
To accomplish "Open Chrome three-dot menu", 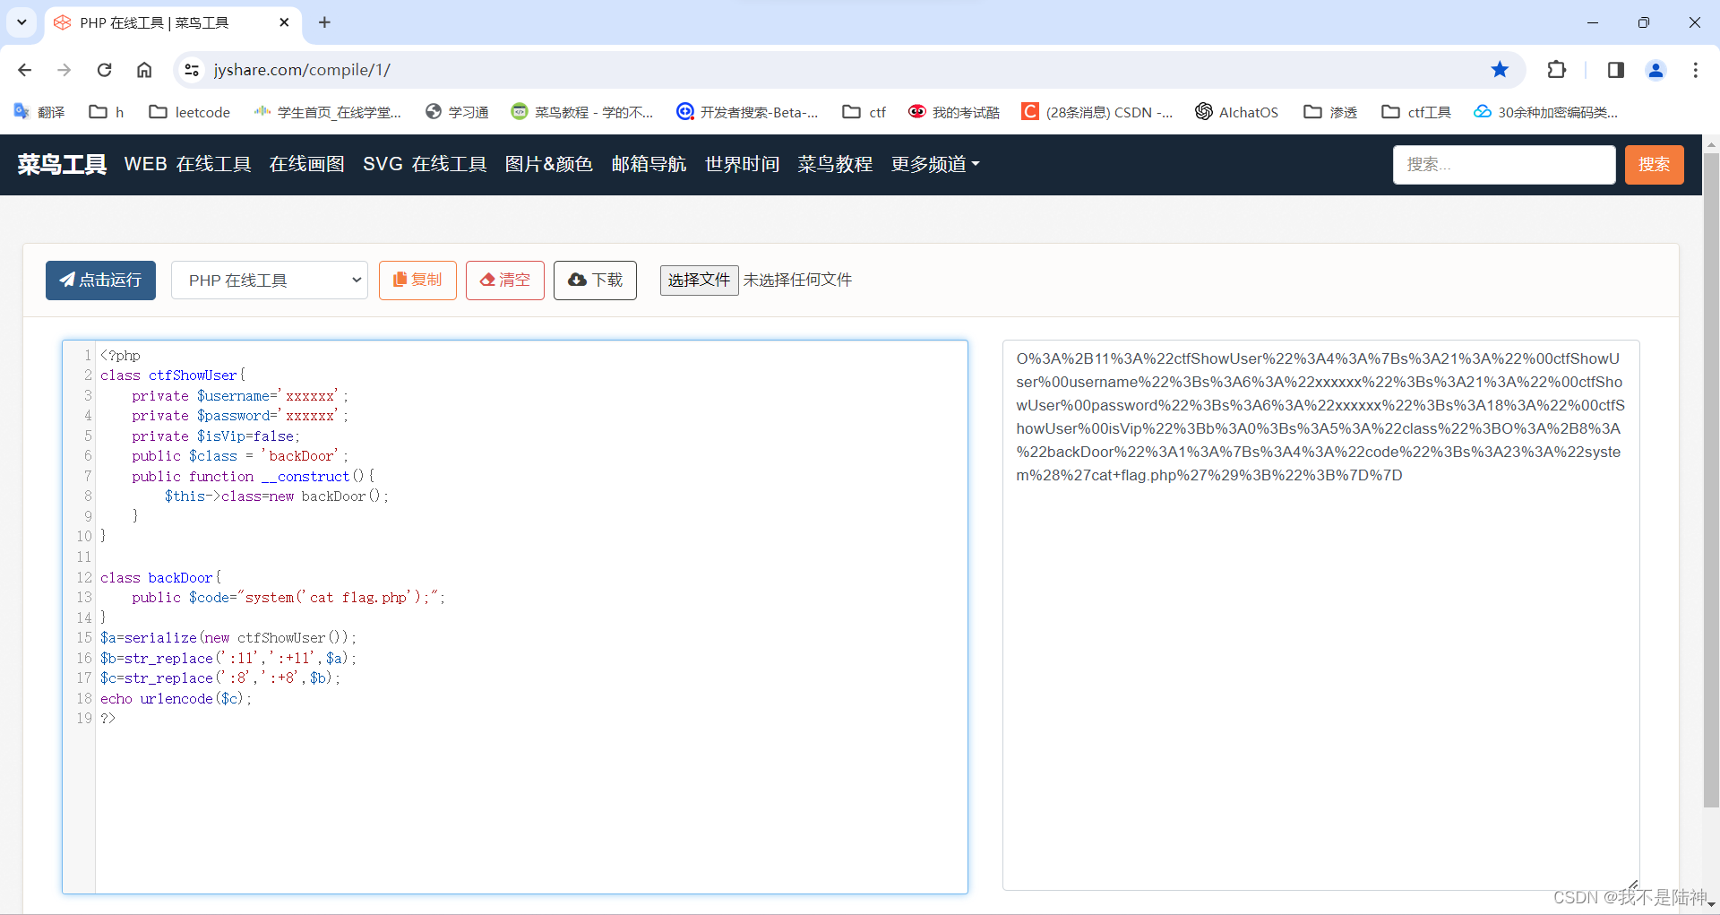I will point(1695,70).
